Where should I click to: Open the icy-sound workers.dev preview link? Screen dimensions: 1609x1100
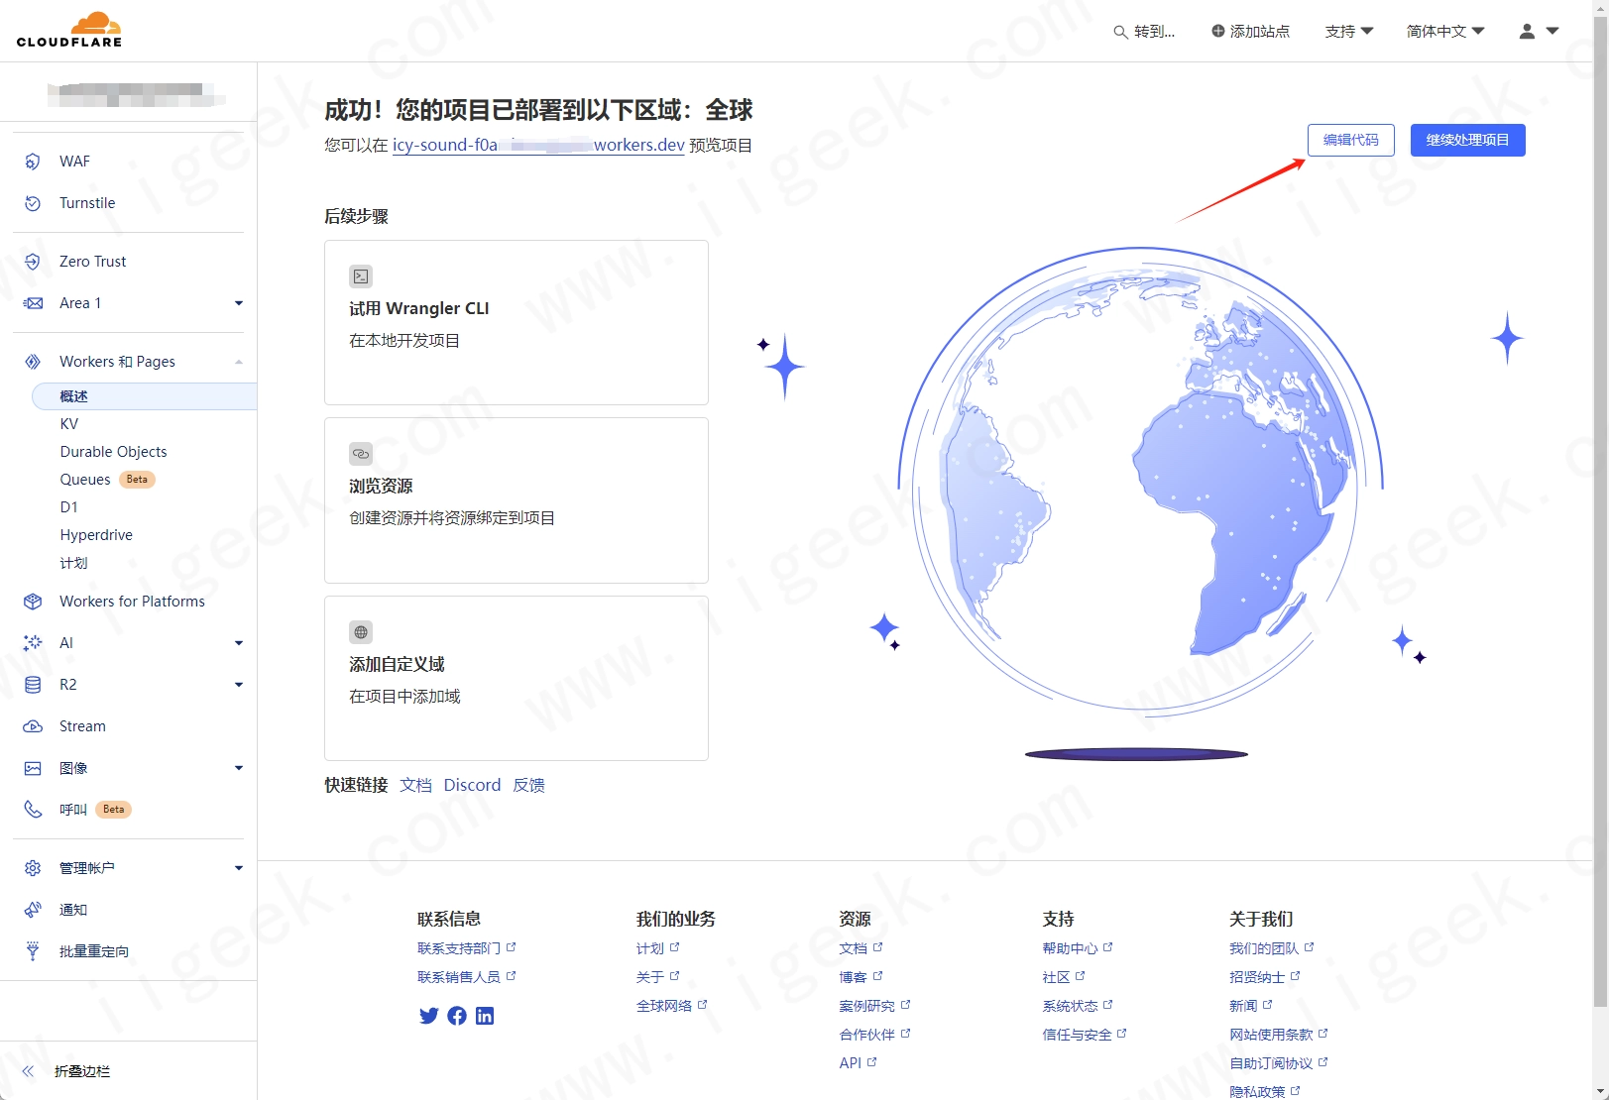coord(538,145)
